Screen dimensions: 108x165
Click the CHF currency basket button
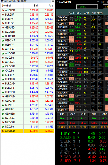tap(83, 114)
